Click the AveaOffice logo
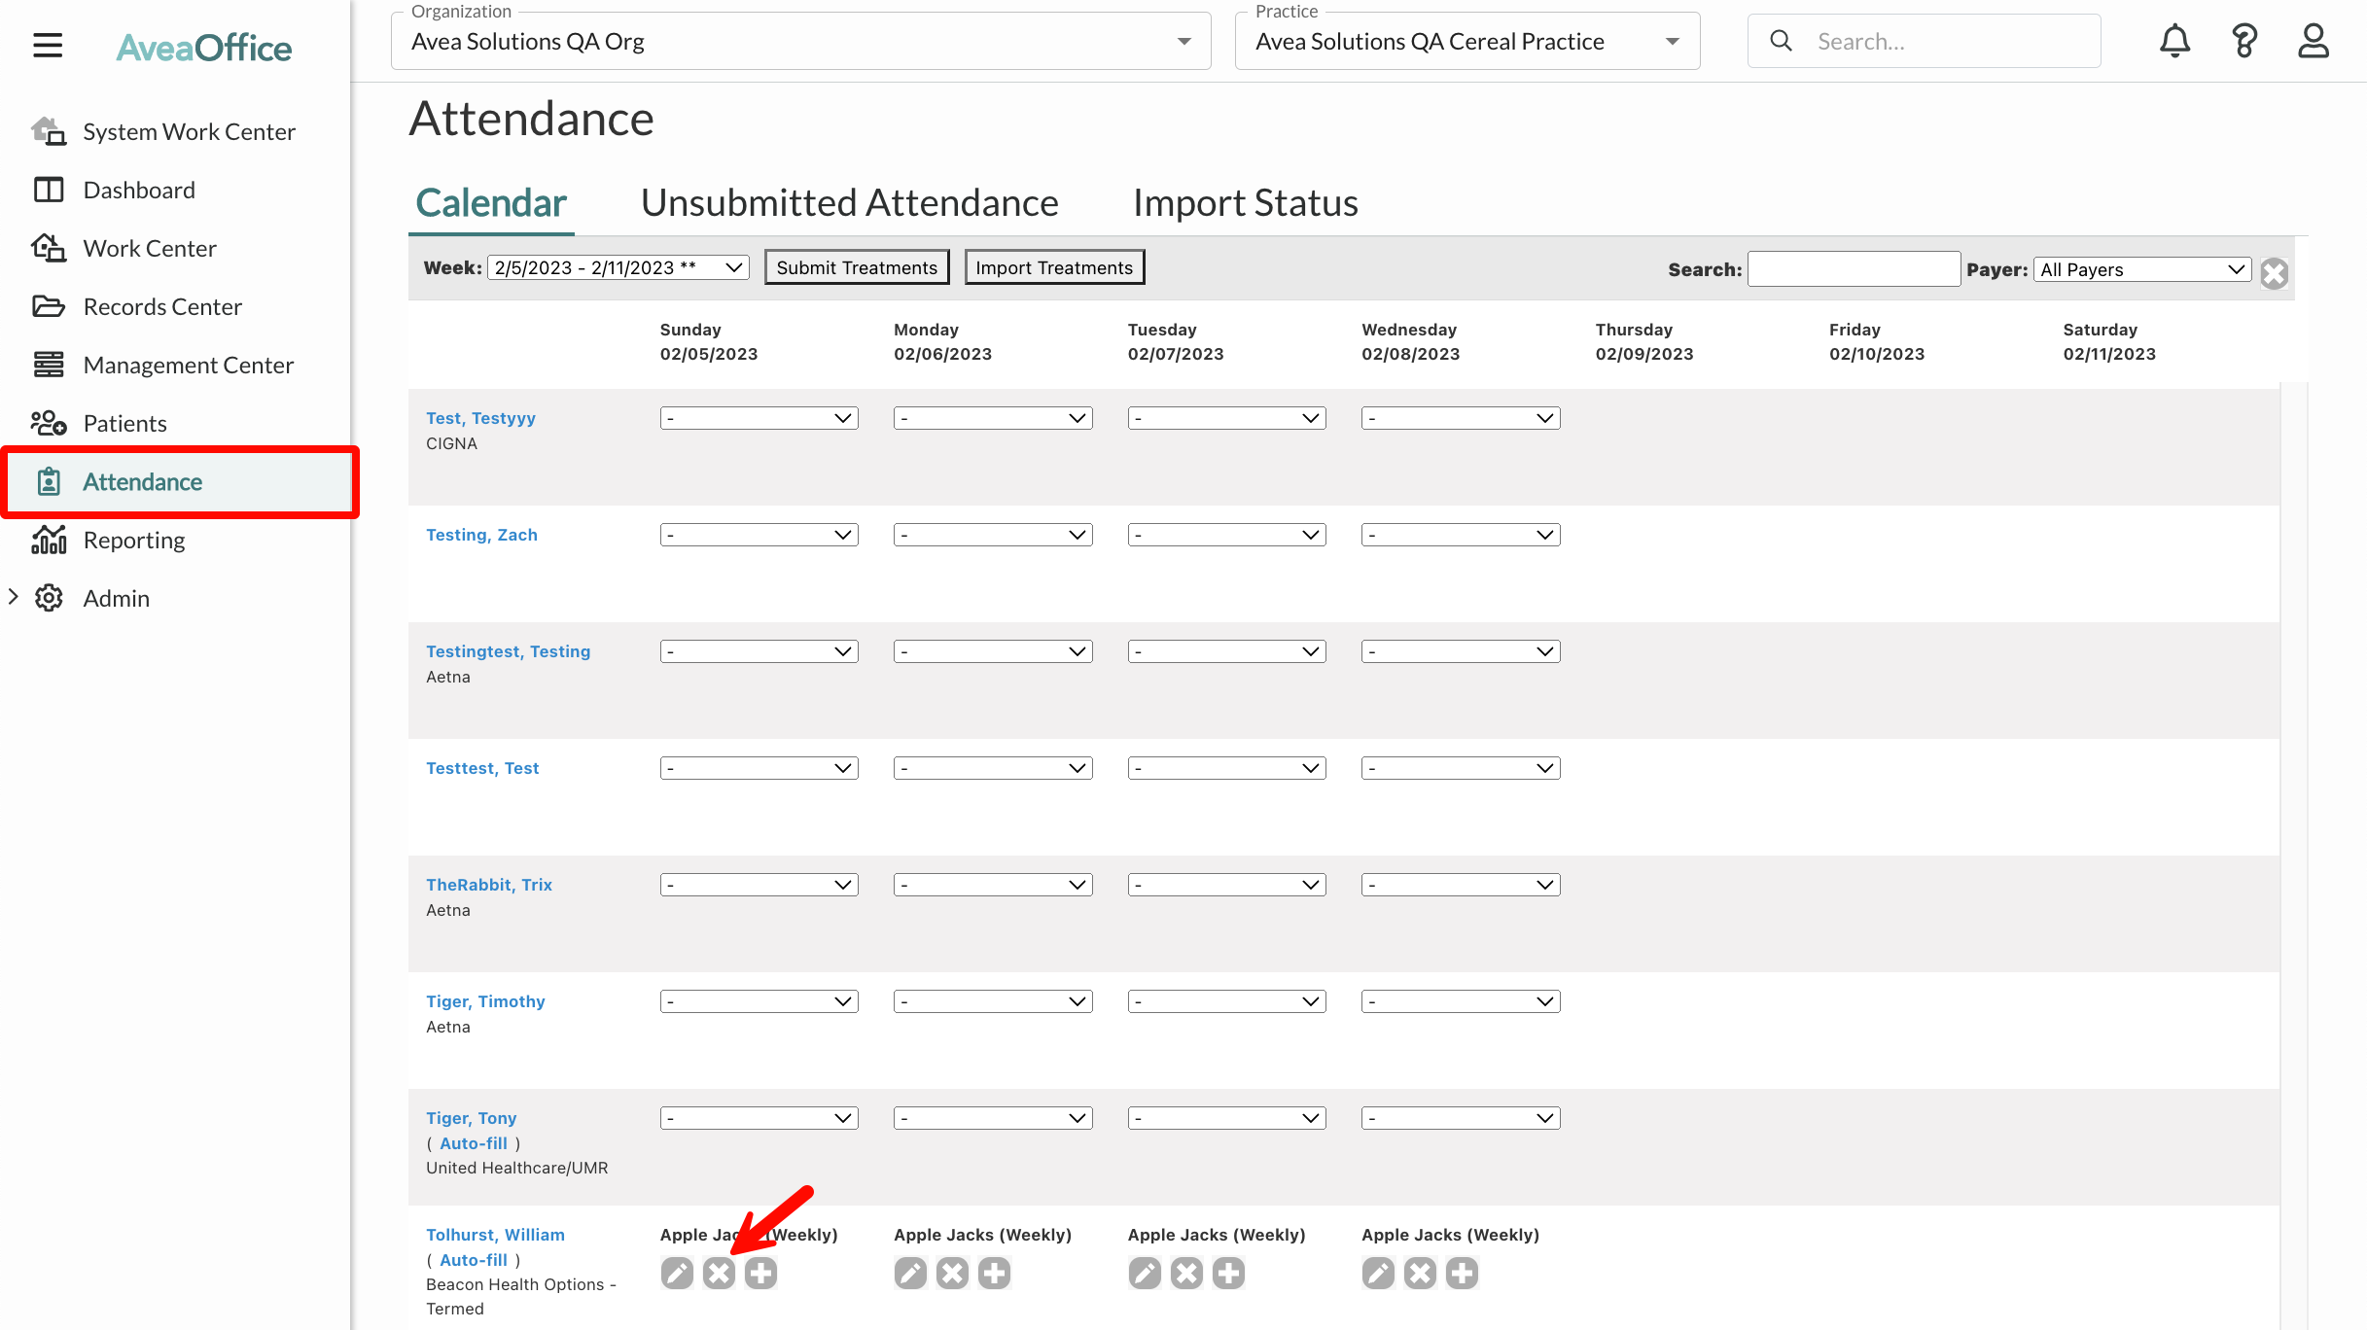The width and height of the screenshot is (2367, 1330). (x=203, y=48)
